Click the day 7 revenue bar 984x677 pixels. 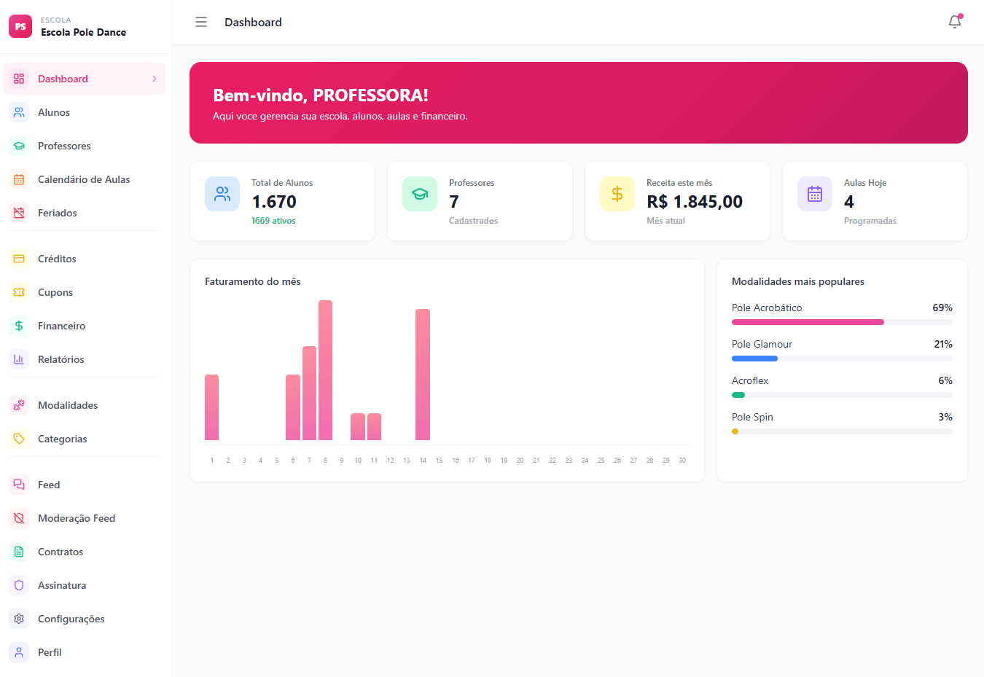coord(309,394)
